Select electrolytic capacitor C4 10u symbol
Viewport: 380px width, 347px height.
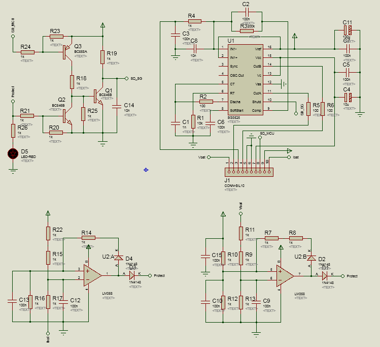348,98
